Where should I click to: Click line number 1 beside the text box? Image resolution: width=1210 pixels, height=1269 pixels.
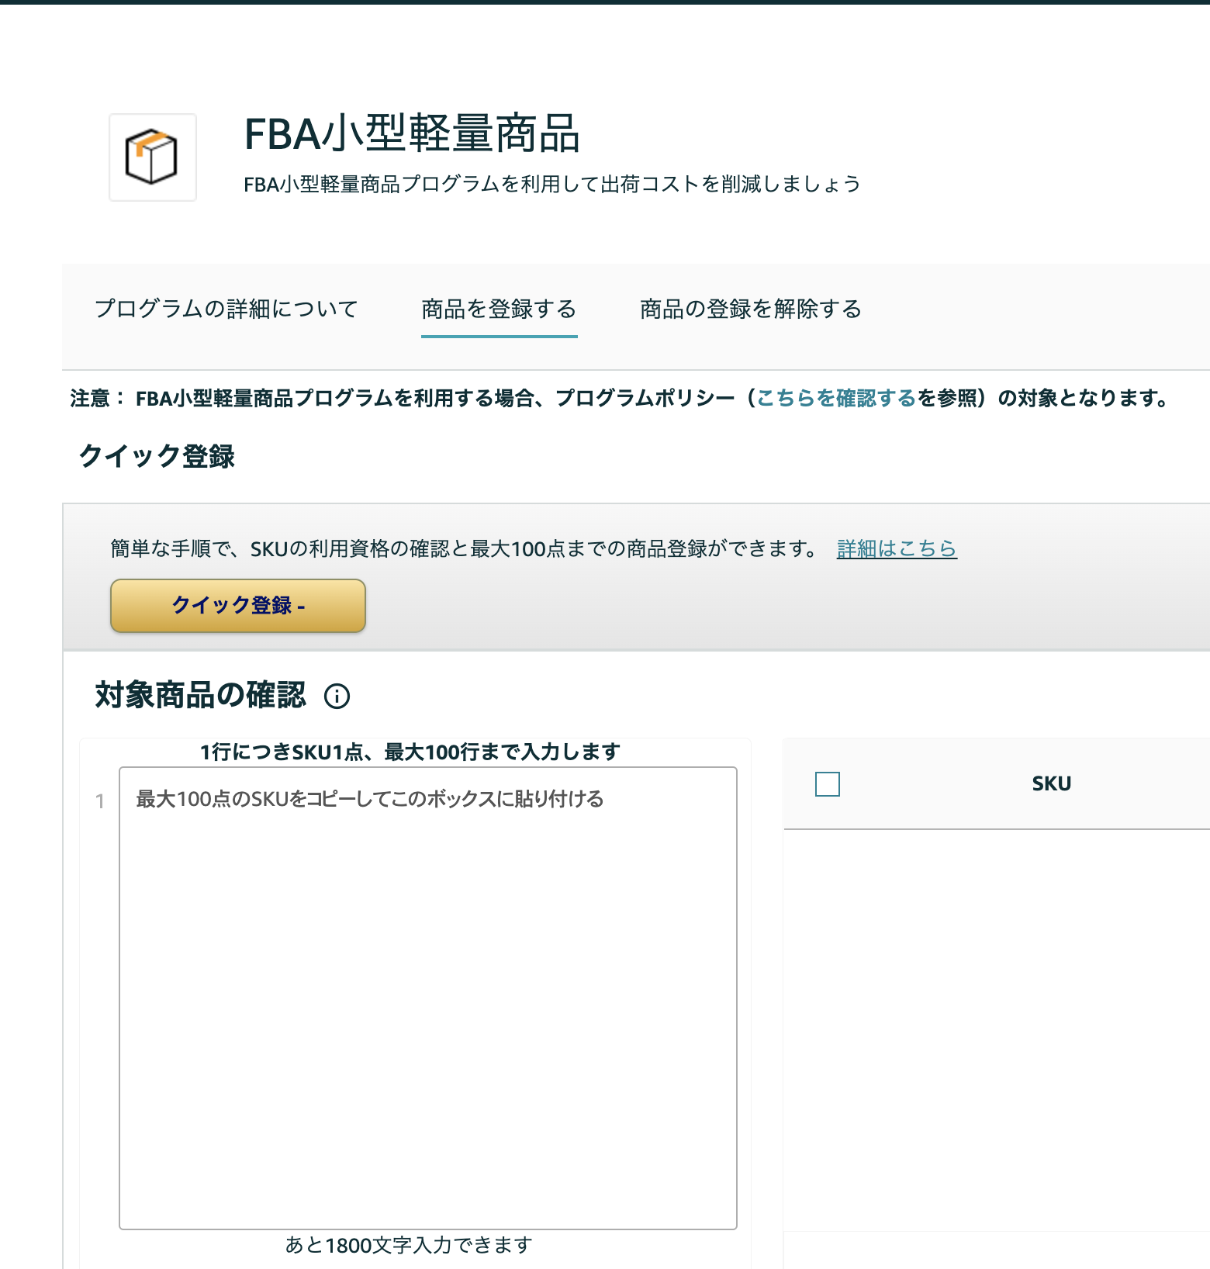100,801
